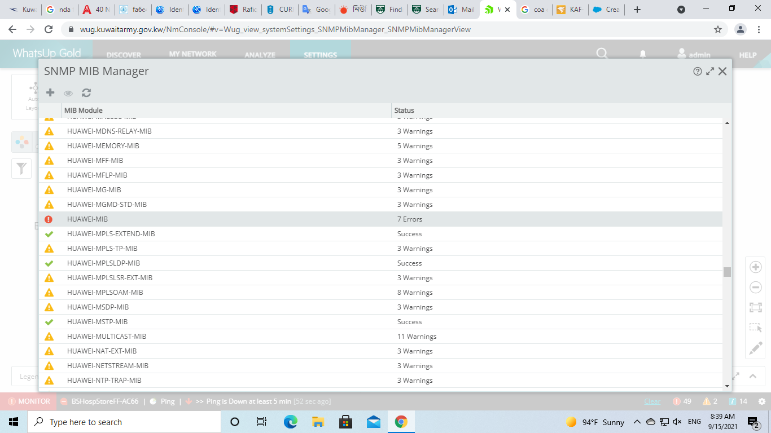Open the MY NETWORK menu
The width and height of the screenshot is (771, 433).
192,54
